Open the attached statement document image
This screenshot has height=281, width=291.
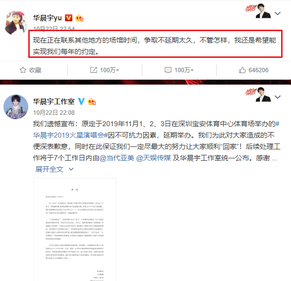point(74,230)
